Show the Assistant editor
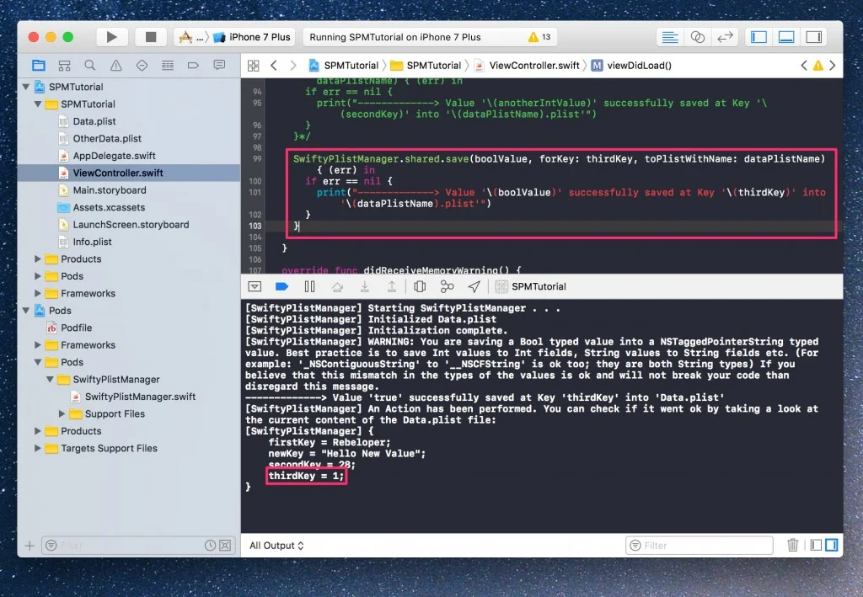Viewport: 863px width, 597px height. pos(697,37)
